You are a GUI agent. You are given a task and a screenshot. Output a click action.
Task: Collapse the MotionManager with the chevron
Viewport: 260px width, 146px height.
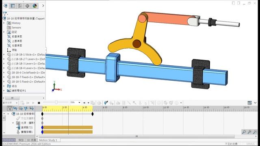[x=255, y=103]
